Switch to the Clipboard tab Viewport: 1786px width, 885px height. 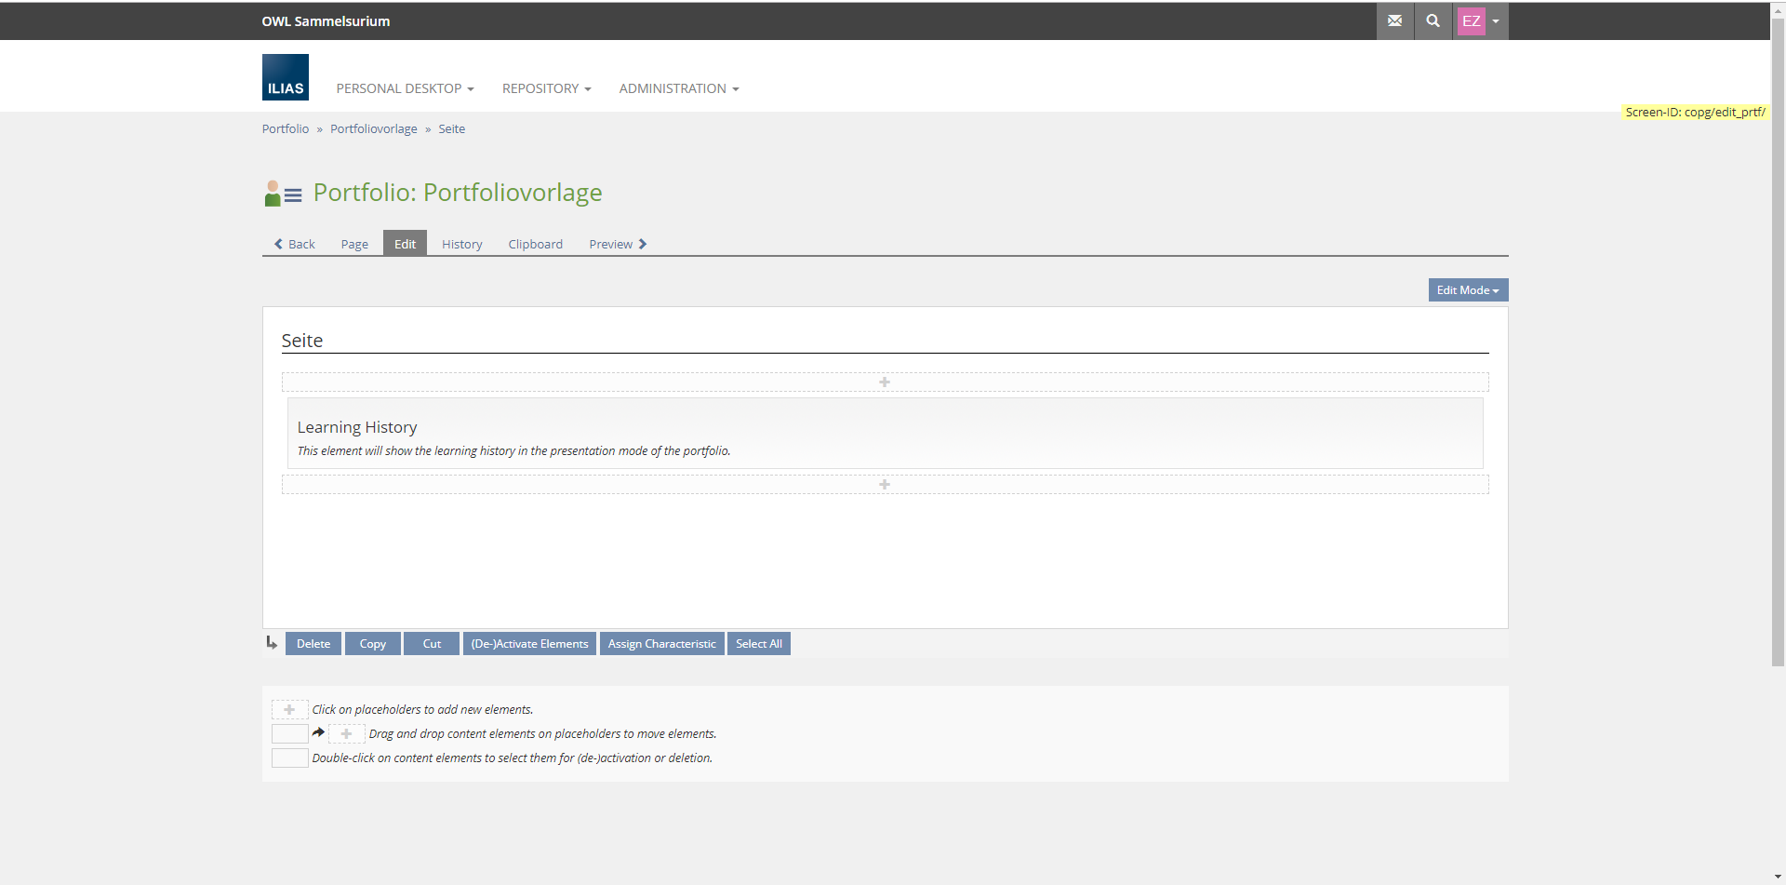coord(535,244)
